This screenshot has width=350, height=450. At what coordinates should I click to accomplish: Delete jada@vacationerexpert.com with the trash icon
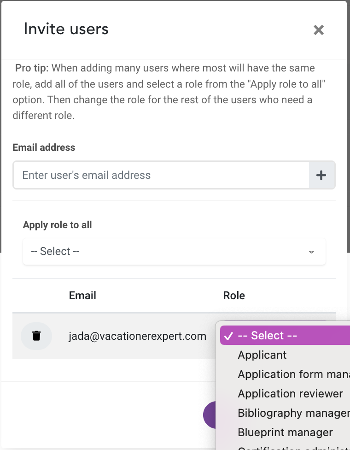coord(36,336)
